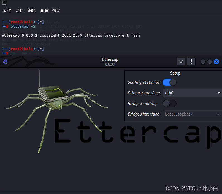Disable the Sniffing at startup switch
The image size is (222, 194).
point(170,82)
